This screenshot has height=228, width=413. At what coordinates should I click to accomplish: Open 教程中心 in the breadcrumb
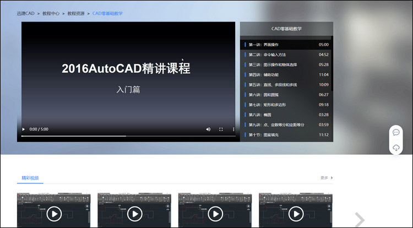tap(51, 13)
